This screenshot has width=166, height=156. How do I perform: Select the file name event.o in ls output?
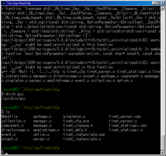coord(8,135)
